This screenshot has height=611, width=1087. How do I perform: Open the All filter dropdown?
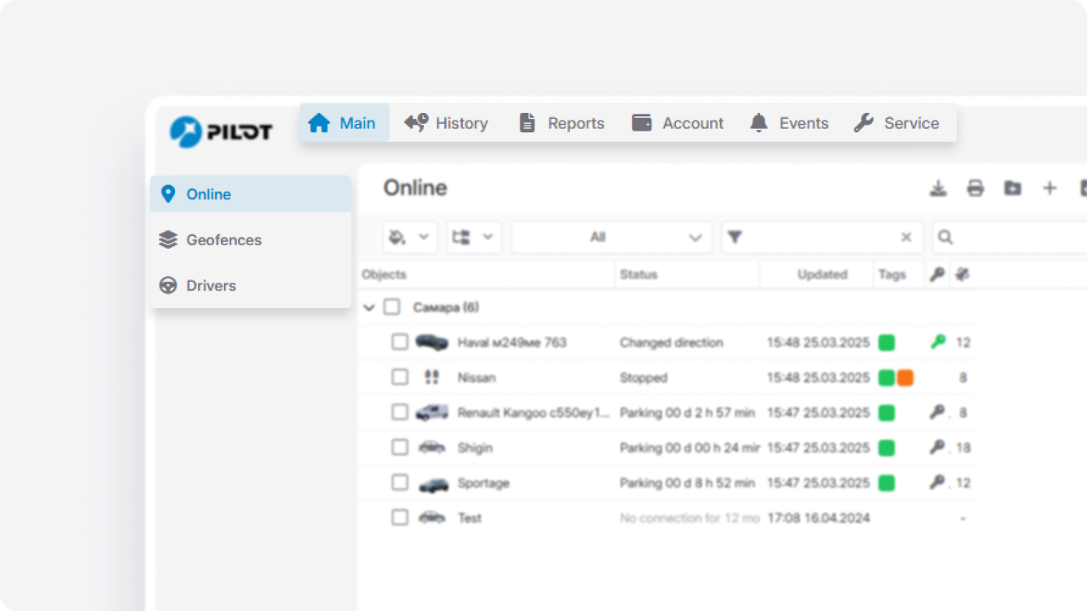pos(611,238)
